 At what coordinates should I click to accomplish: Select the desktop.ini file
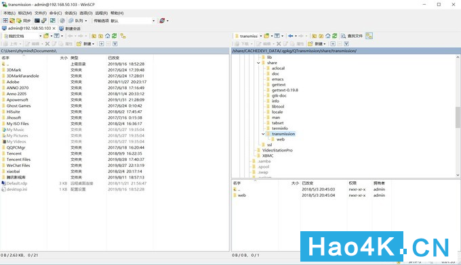tap(17, 189)
